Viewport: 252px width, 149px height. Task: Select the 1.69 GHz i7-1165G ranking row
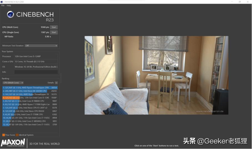[30, 124]
